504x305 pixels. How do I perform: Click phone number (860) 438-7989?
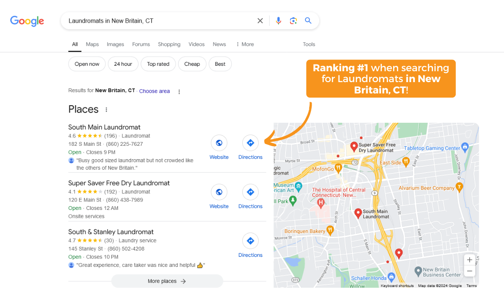tap(124, 200)
